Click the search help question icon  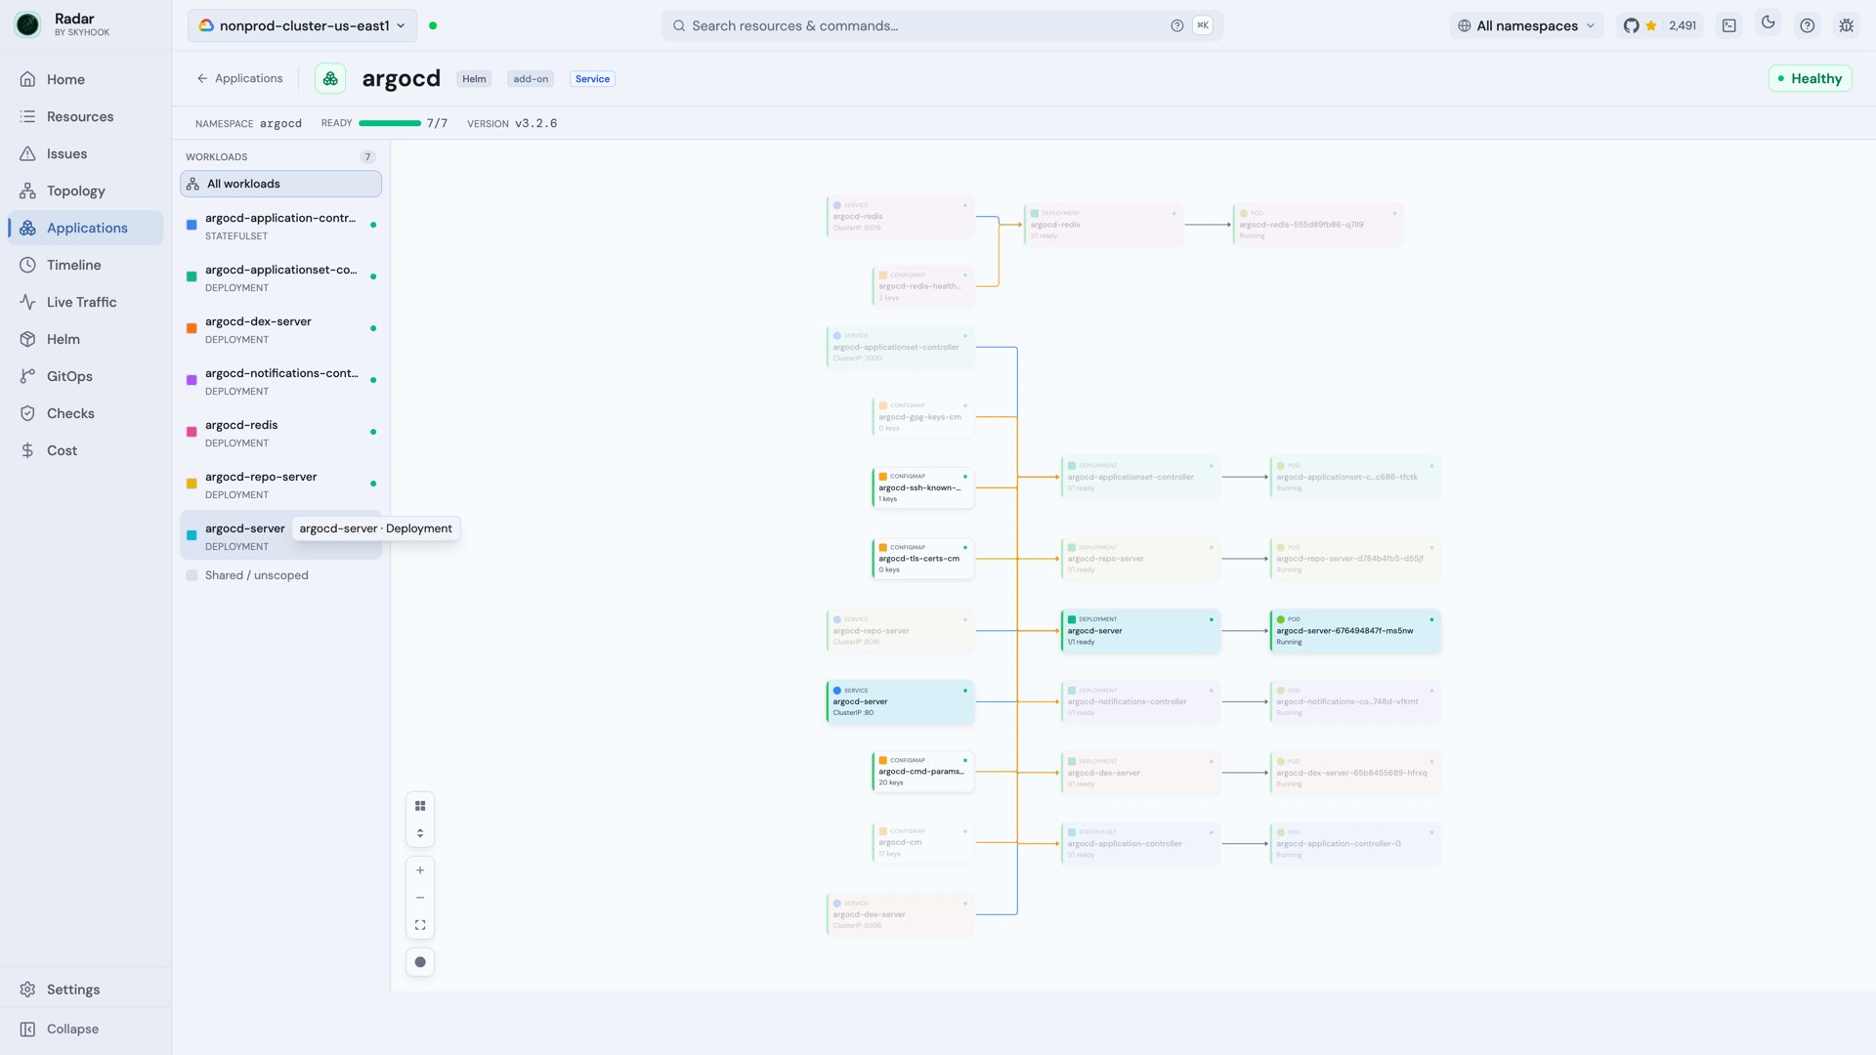click(1176, 25)
